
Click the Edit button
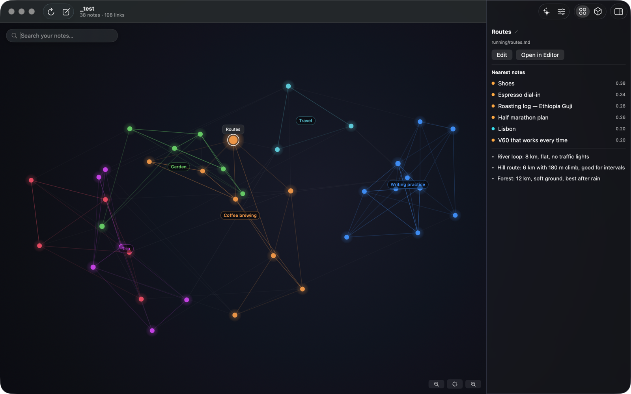pos(502,55)
